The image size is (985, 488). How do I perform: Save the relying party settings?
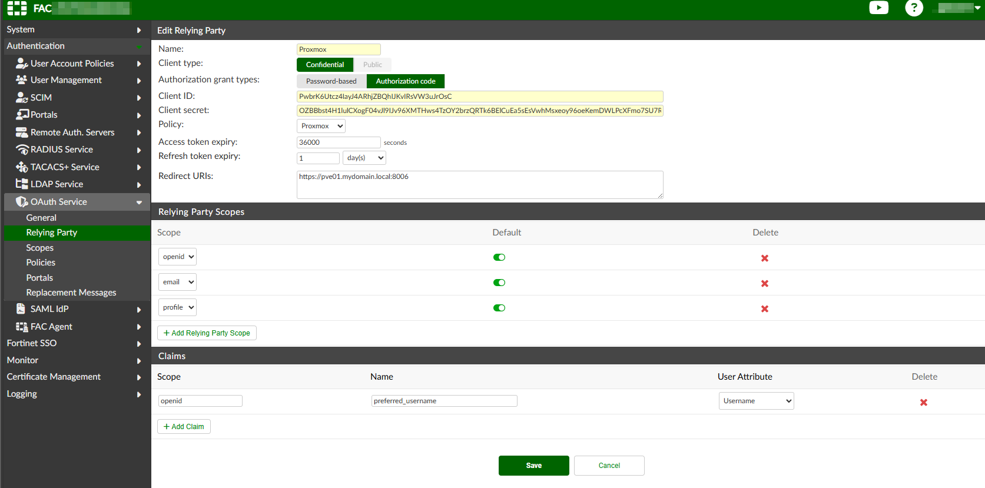tap(533, 465)
